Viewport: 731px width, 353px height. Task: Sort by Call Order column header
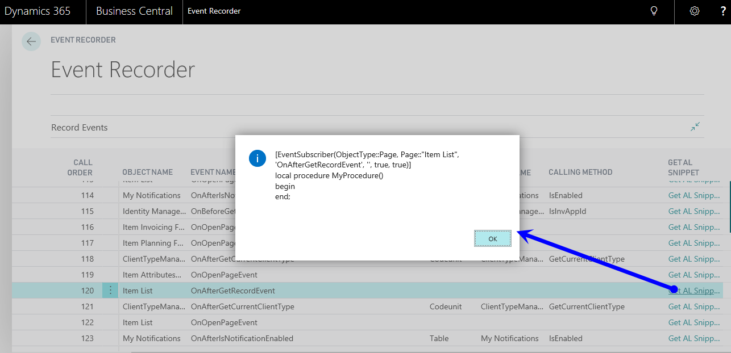82,167
